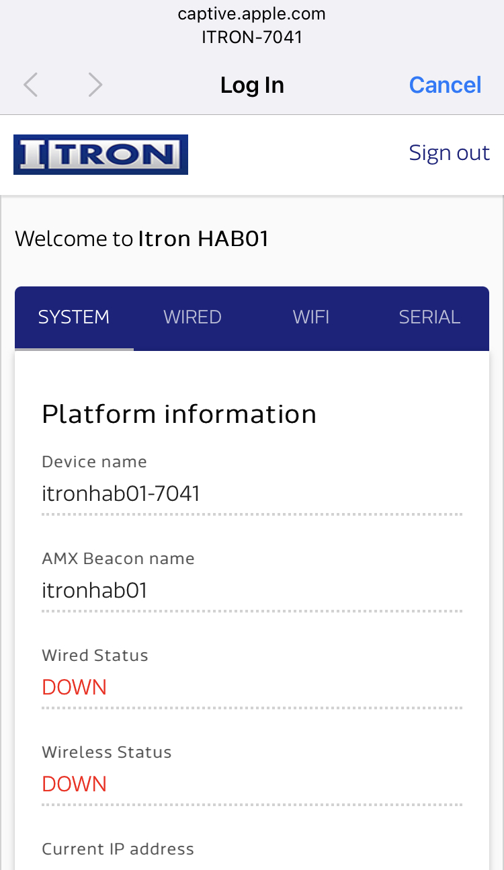Tap the back navigation arrow
Screen dimensions: 504x870
click(x=31, y=85)
